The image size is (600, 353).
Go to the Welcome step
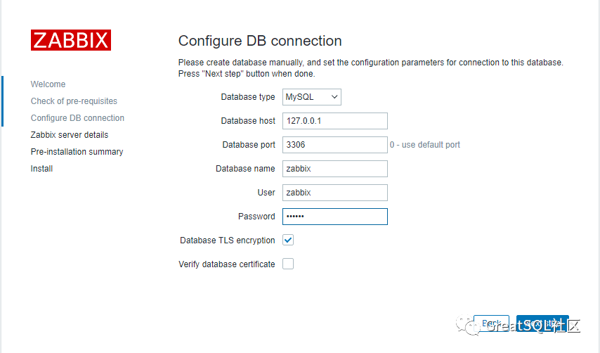pyautogui.click(x=48, y=84)
